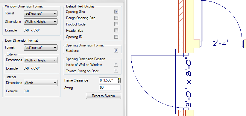Open calculator icon beside Frame Clearance field
The width and height of the screenshot is (246, 116).
pyautogui.click(x=119, y=80)
